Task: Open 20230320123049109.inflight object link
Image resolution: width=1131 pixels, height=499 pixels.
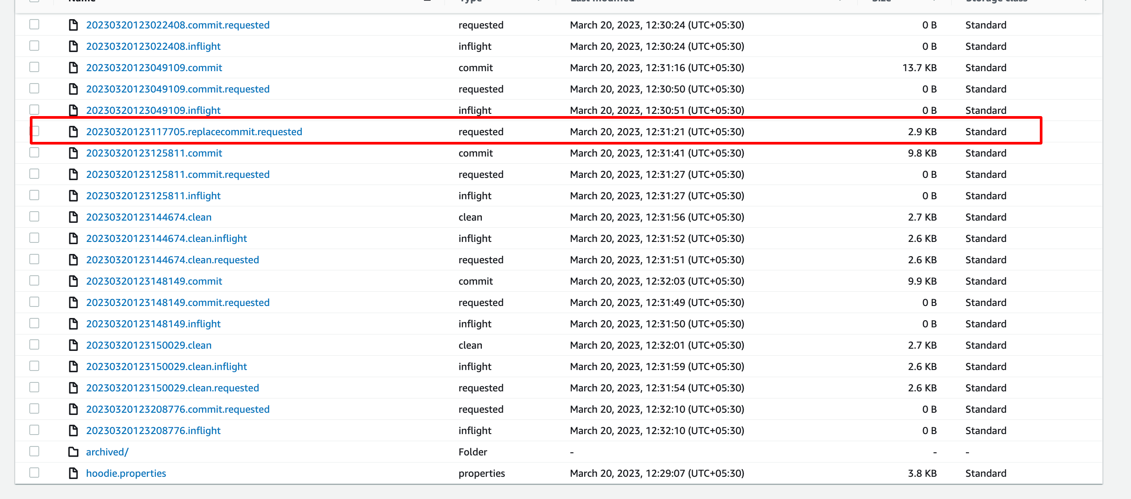Action: (153, 110)
